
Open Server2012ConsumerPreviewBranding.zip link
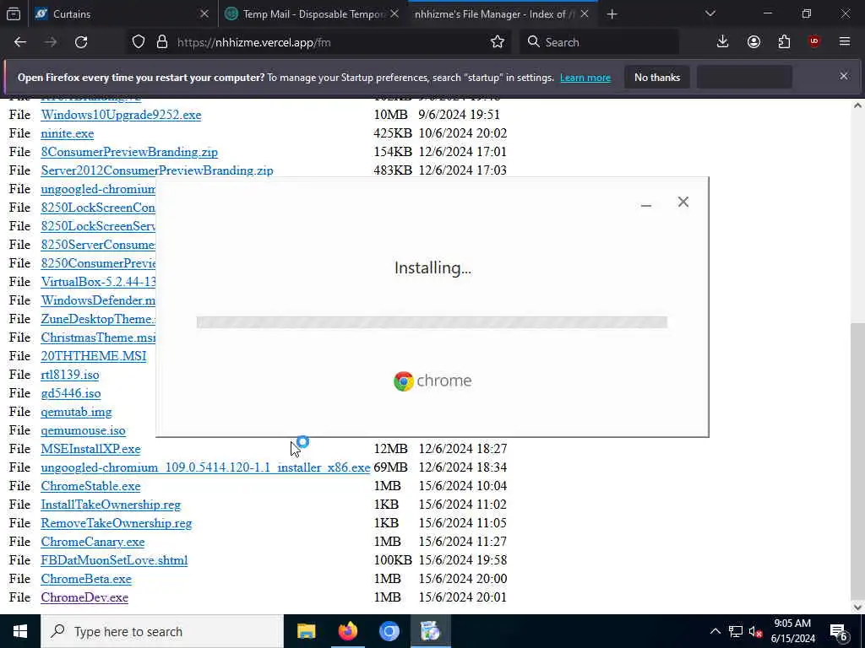click(156, 170)
